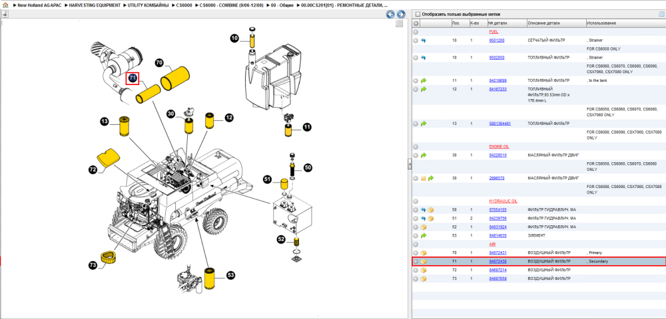Click the ENGINE OIL section heading link
The width and height of the screenshot is (666, 319).
click(x=499, y=147)
